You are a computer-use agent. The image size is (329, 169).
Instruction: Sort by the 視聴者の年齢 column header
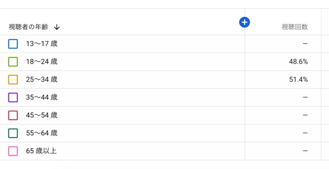click(28, 27)
